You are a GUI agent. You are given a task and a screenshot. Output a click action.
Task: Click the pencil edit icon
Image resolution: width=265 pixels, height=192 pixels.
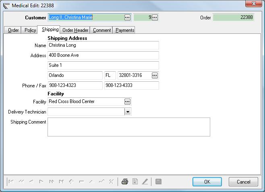(145, 182)
